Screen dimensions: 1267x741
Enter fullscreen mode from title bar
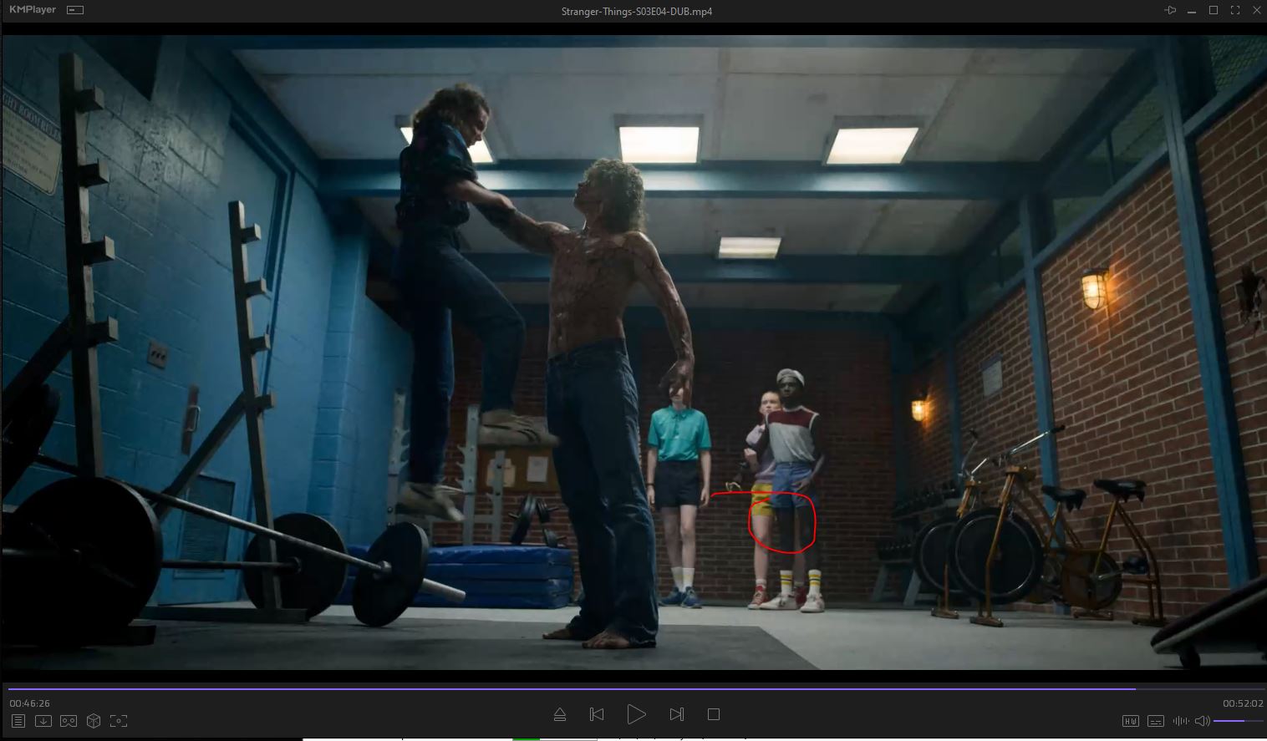coord(1235,10)
